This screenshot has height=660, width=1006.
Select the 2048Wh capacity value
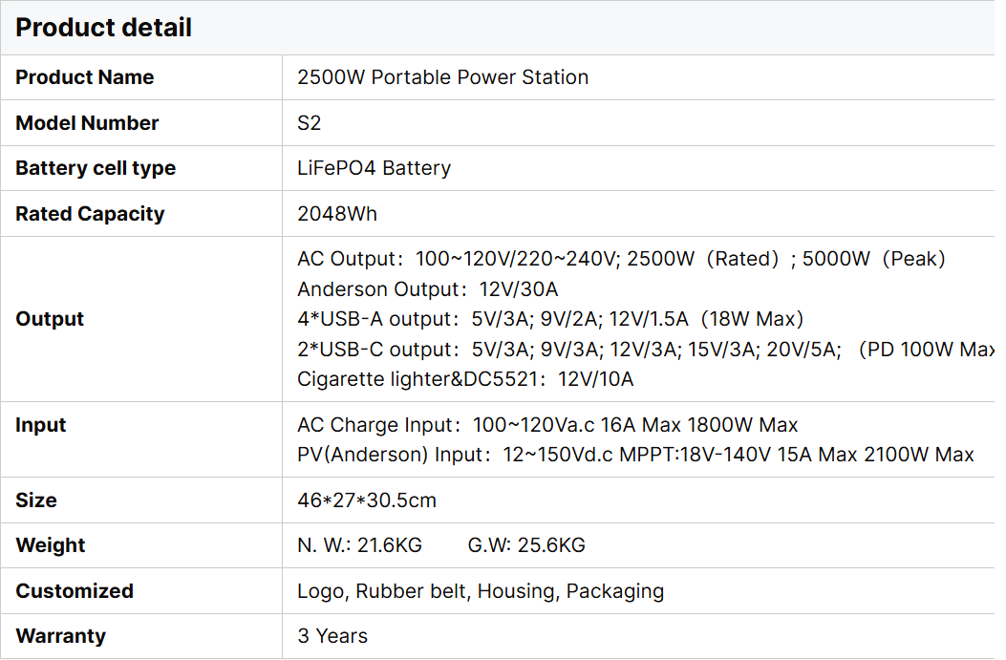tap(337, 214)
